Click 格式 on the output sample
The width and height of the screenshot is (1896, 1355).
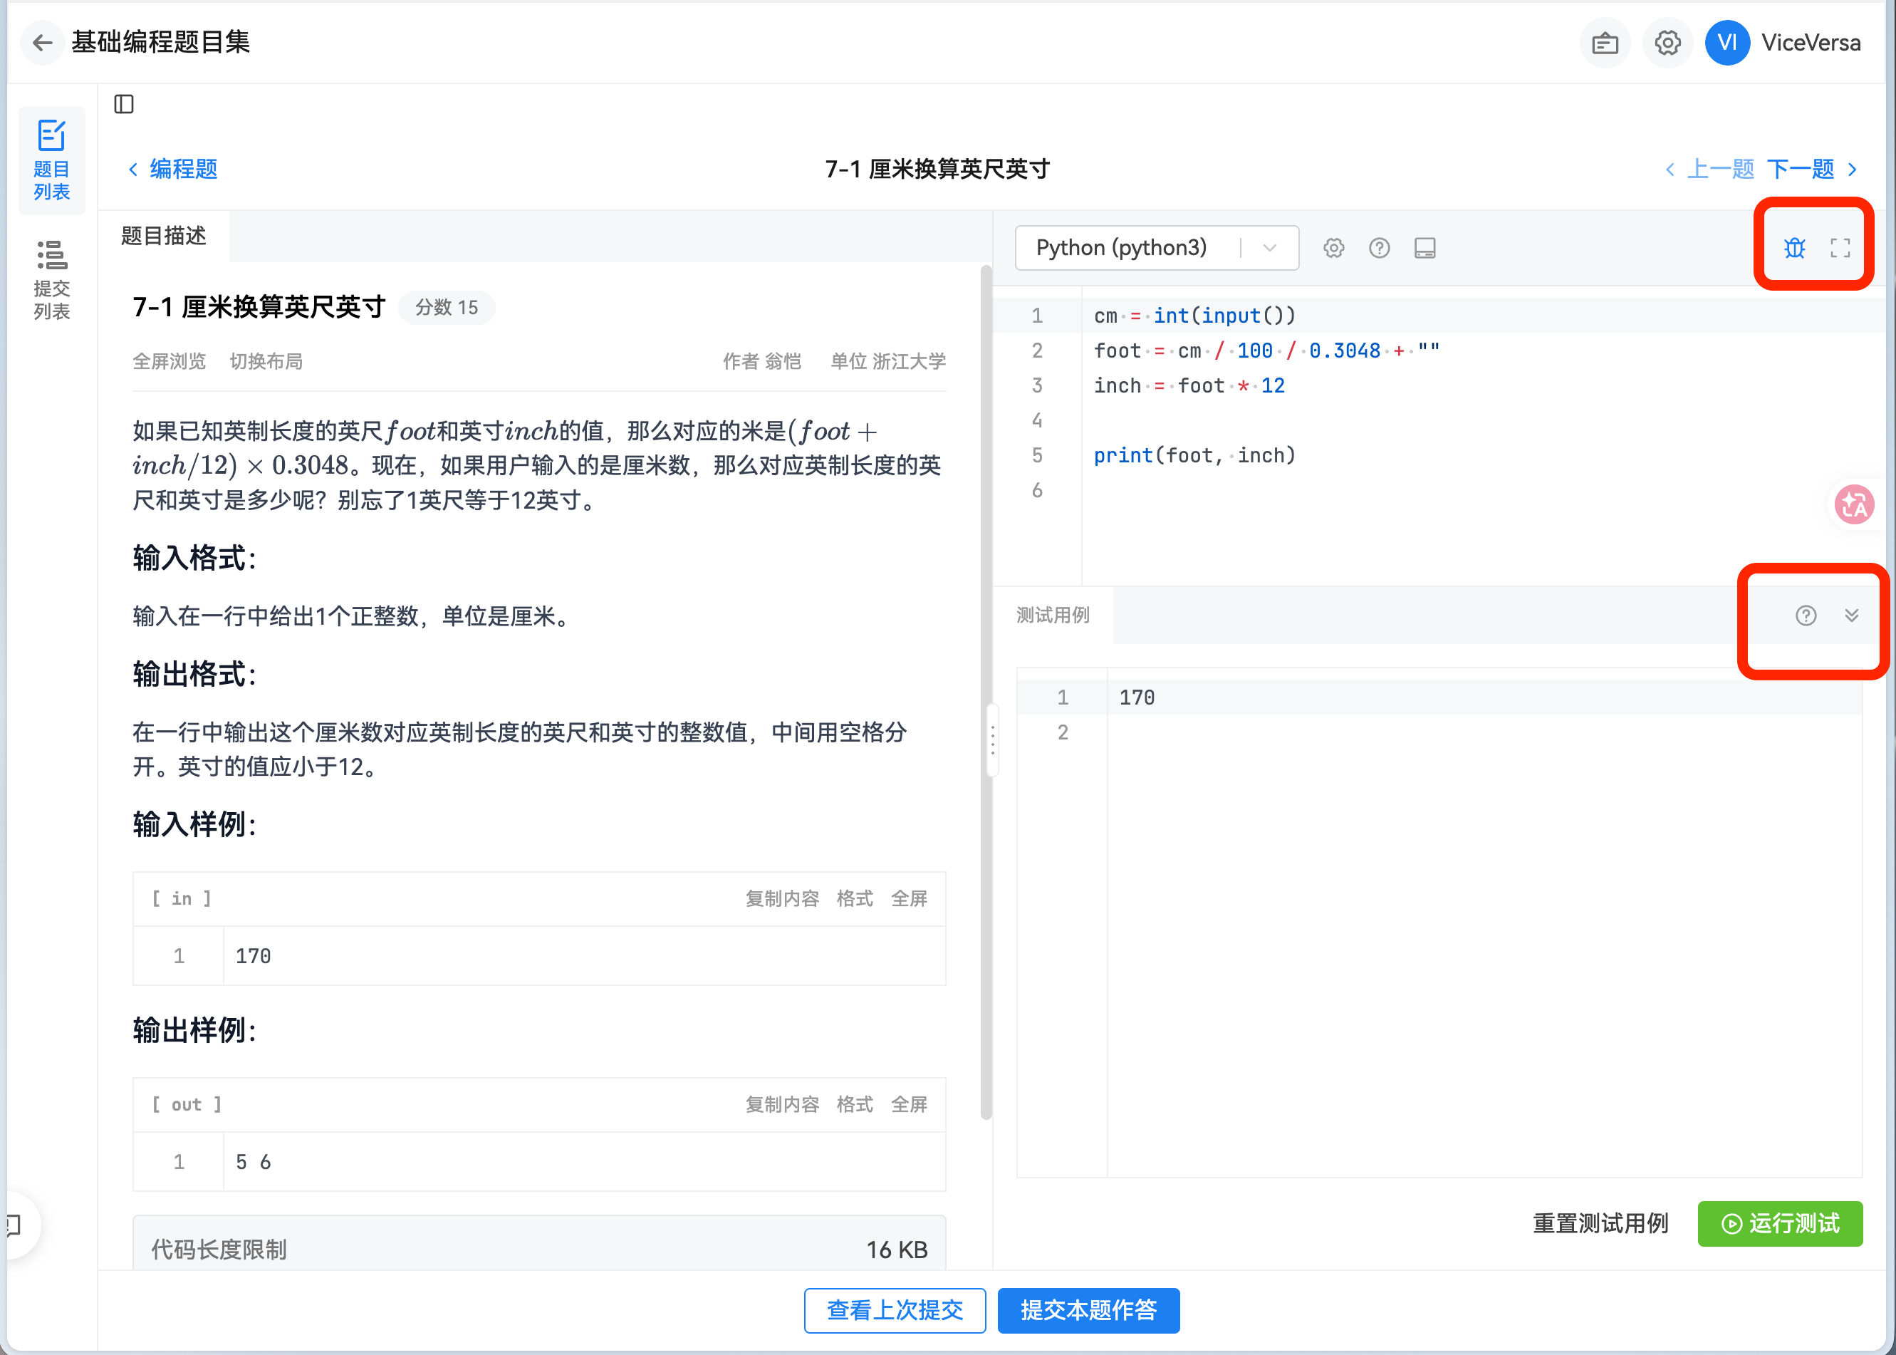854,1105
